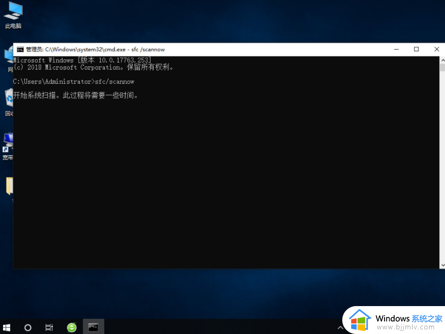Open the Windows Start menu

point(6,327)
